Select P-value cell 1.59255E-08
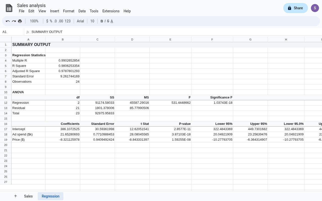Viewport: 322px width, 201px height. [x=171, y=140]
